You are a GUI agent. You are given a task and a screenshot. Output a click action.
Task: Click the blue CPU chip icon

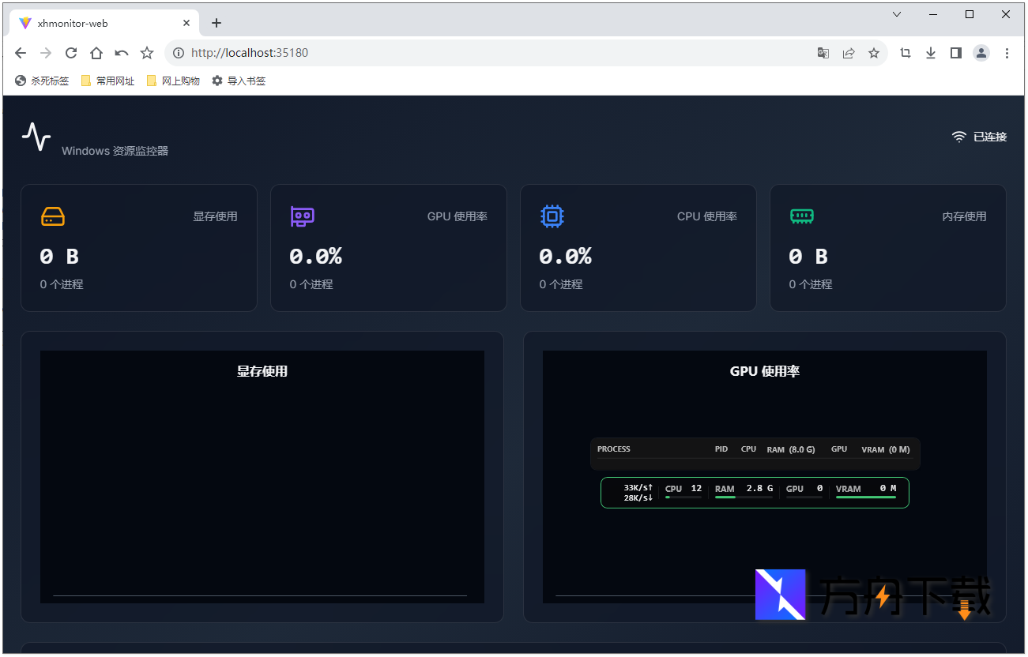tap(552, 216)
